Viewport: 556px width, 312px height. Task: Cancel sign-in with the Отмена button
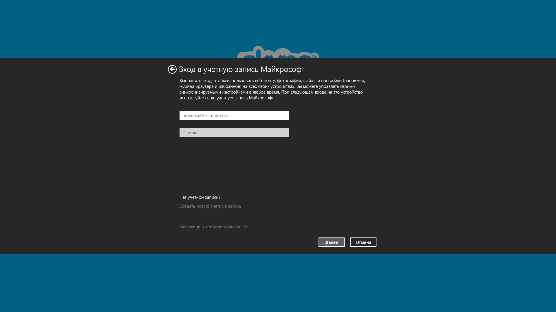point(363,242)
